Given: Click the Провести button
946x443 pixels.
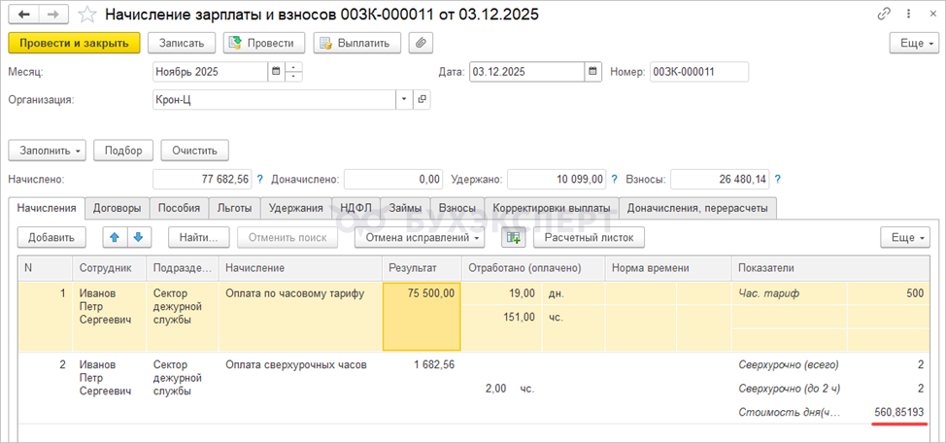Looking at the screenshot, I should pos(264,43).
